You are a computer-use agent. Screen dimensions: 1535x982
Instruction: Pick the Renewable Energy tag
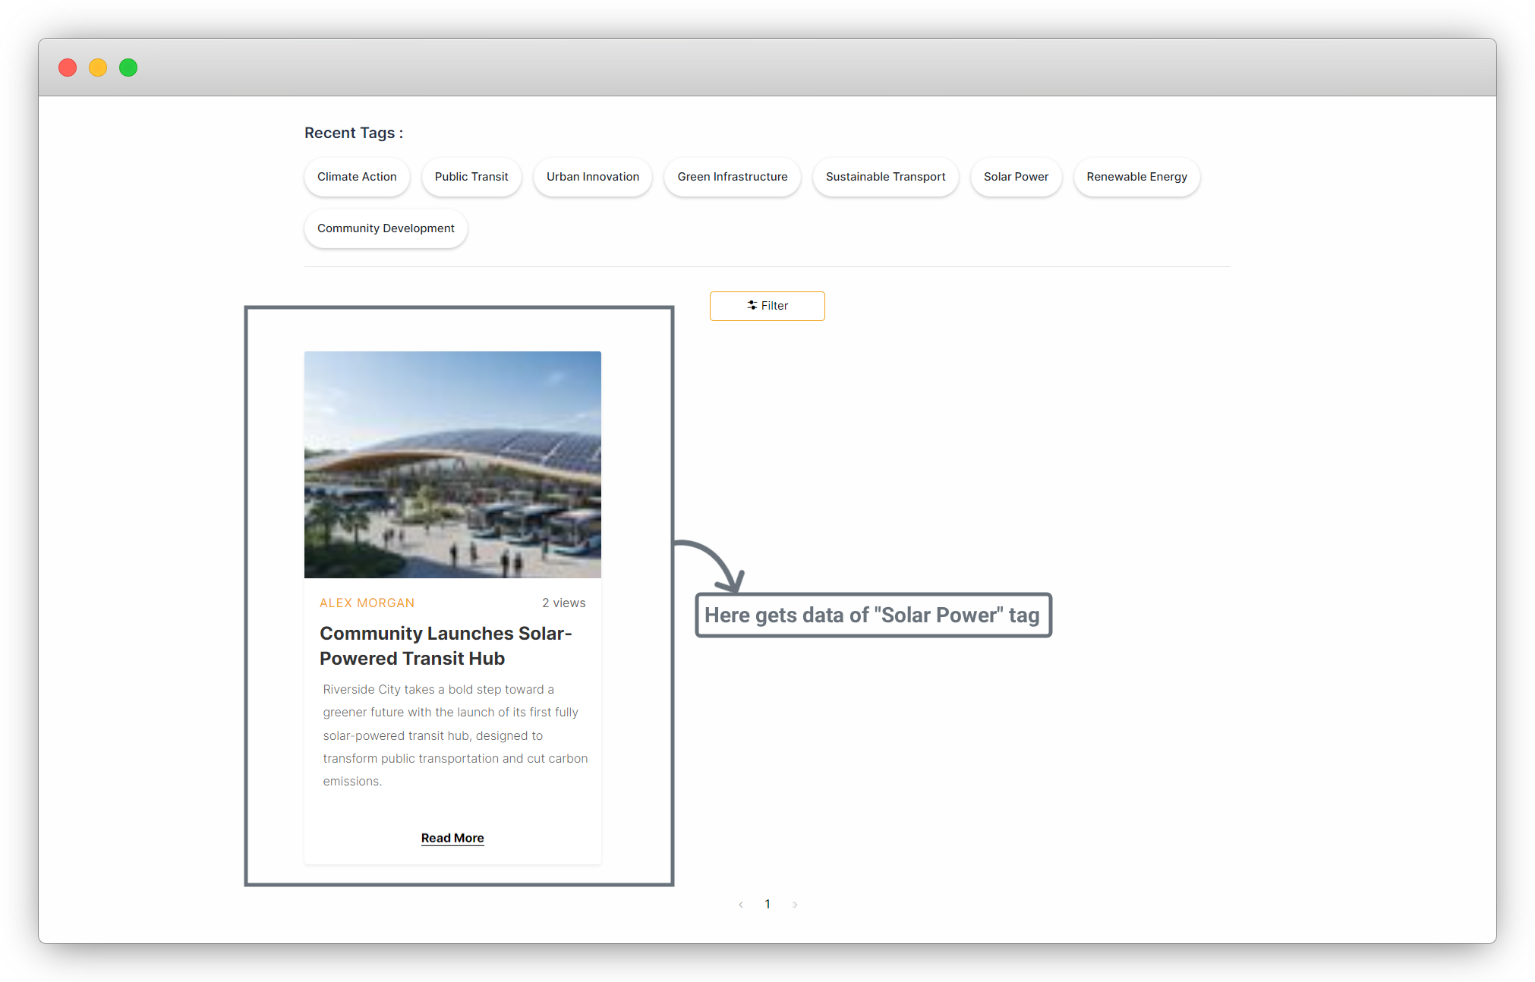[x=1136, y=177]
